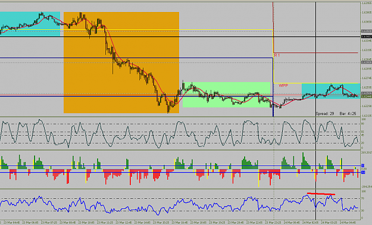Click the 23 Mar 19:25 time label
The image size is (372, 225).
(218, 223)
